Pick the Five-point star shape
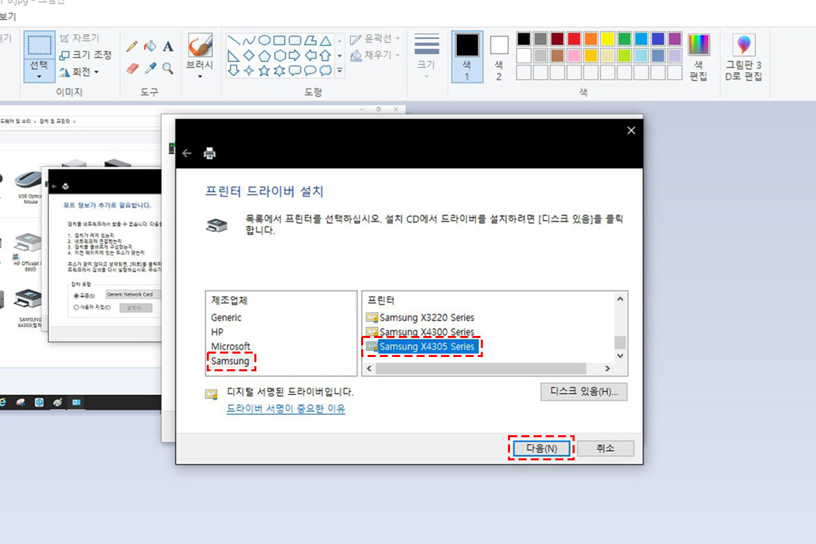 pos(265,70)
